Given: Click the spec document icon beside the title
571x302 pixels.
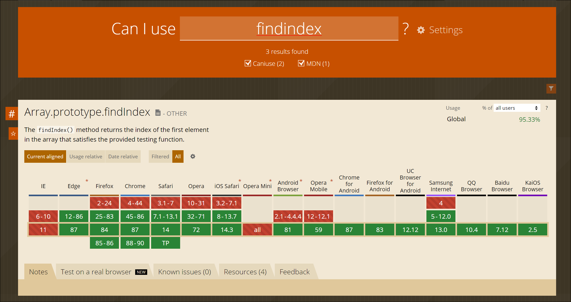Looking at the screenshot, I should point(158,113).
